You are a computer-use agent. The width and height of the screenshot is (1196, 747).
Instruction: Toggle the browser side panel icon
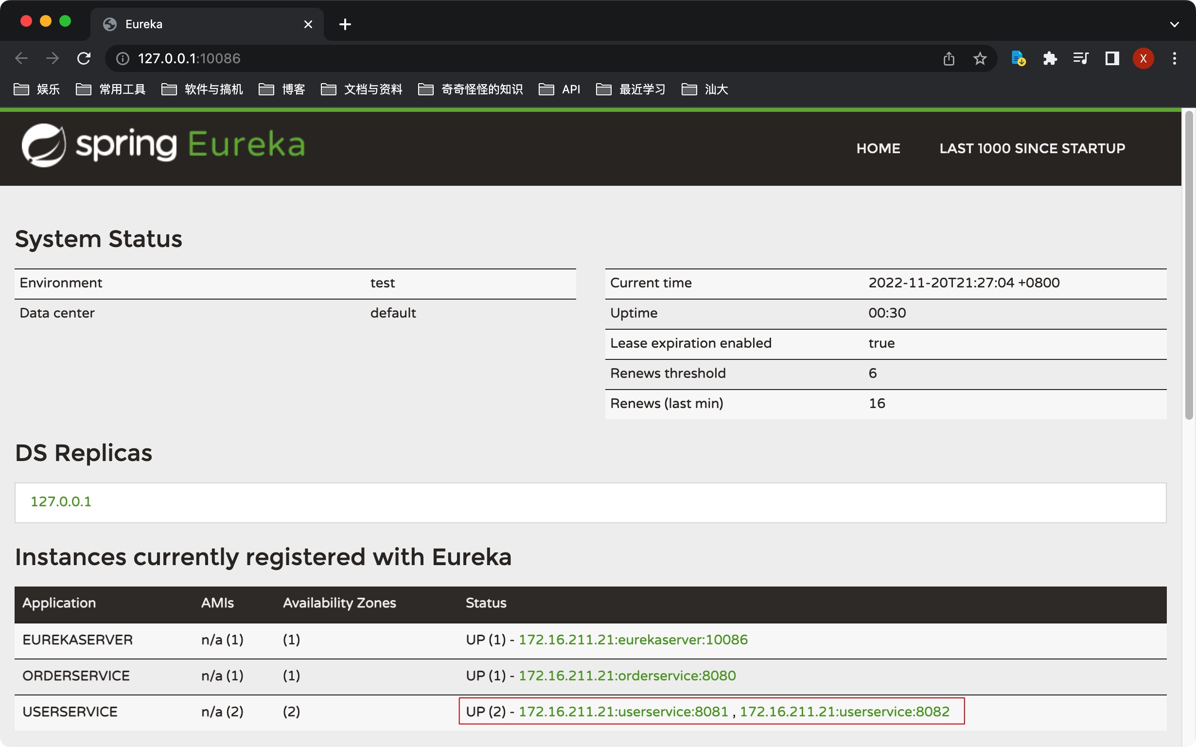pyautogui.click(x=1111, y=58)
